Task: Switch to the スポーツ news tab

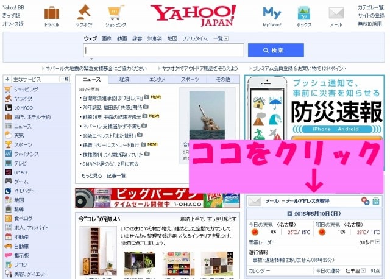Action: [190, 79]
